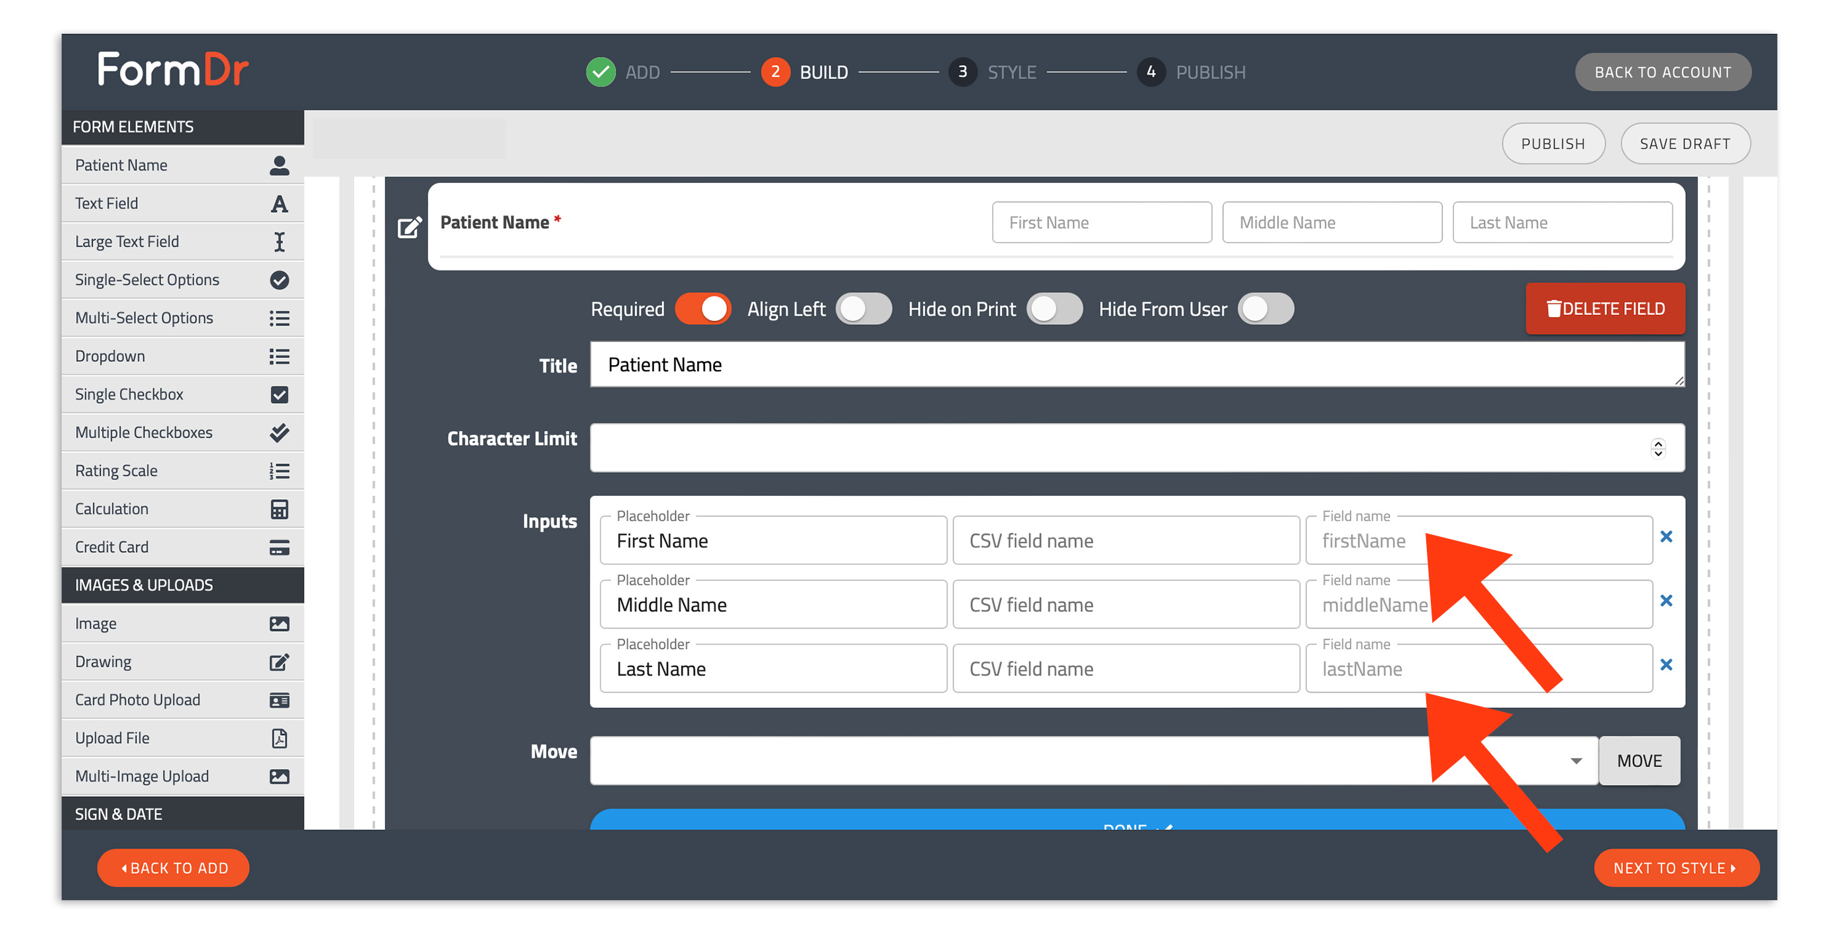Remove the First Name input row
The height and width of the screenshot is (940, 1845).
click(x=1666, y=537)
